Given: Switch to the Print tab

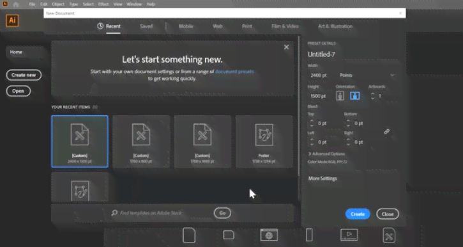Looking at the screenshot, I should 247,26.
